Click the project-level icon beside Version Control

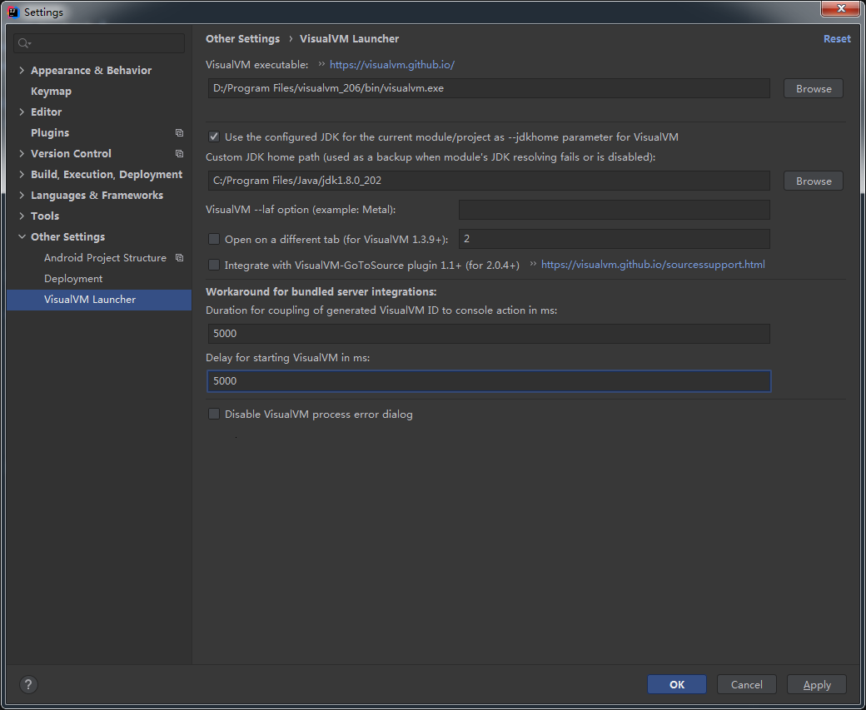point(180,153)
